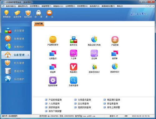156x119 pixels.
Task: Open the 单据参数设置(Y) menu
Action: point(108,6)
